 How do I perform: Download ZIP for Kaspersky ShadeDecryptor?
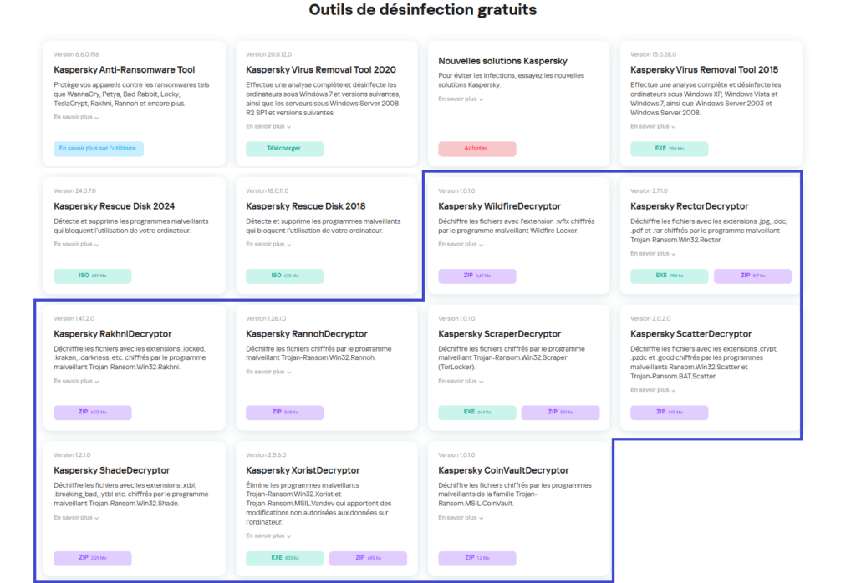coord(92,558)
